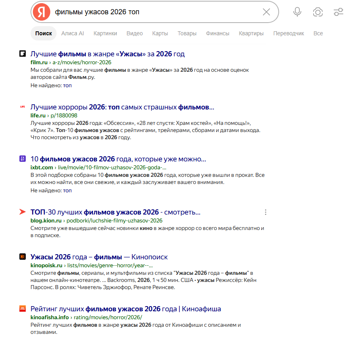Click snippet mentioning Backrooms, 2026
Screen dimensions: 348x343
click(x=143, y=280)
